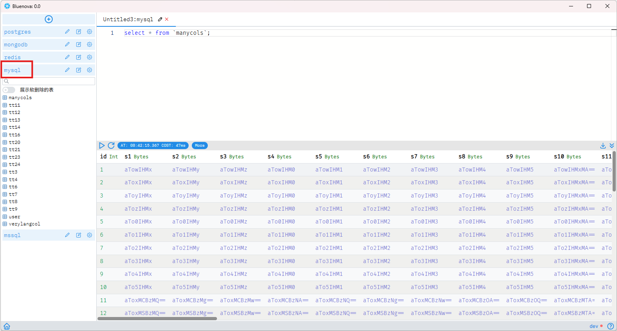Open new query editor for redis

(78, 57)
